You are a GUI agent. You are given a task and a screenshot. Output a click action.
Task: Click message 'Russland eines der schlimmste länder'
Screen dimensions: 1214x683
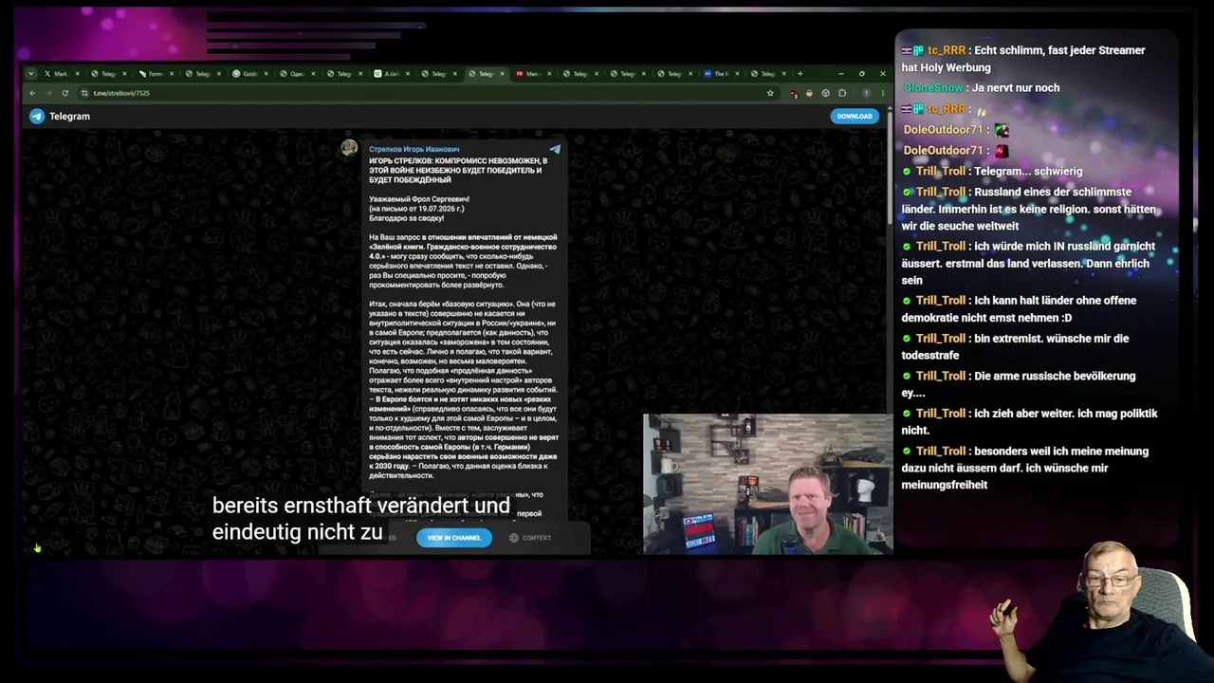[1029, 209]
